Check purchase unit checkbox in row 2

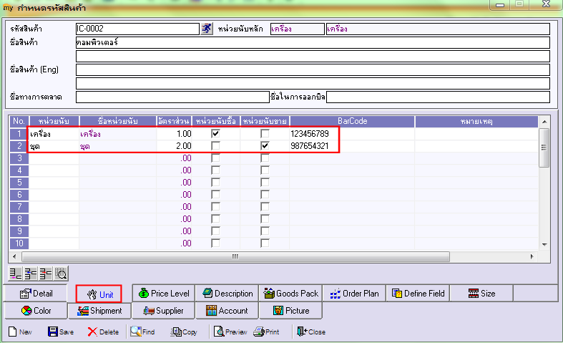pyautogui.click(x=215, y=146)
